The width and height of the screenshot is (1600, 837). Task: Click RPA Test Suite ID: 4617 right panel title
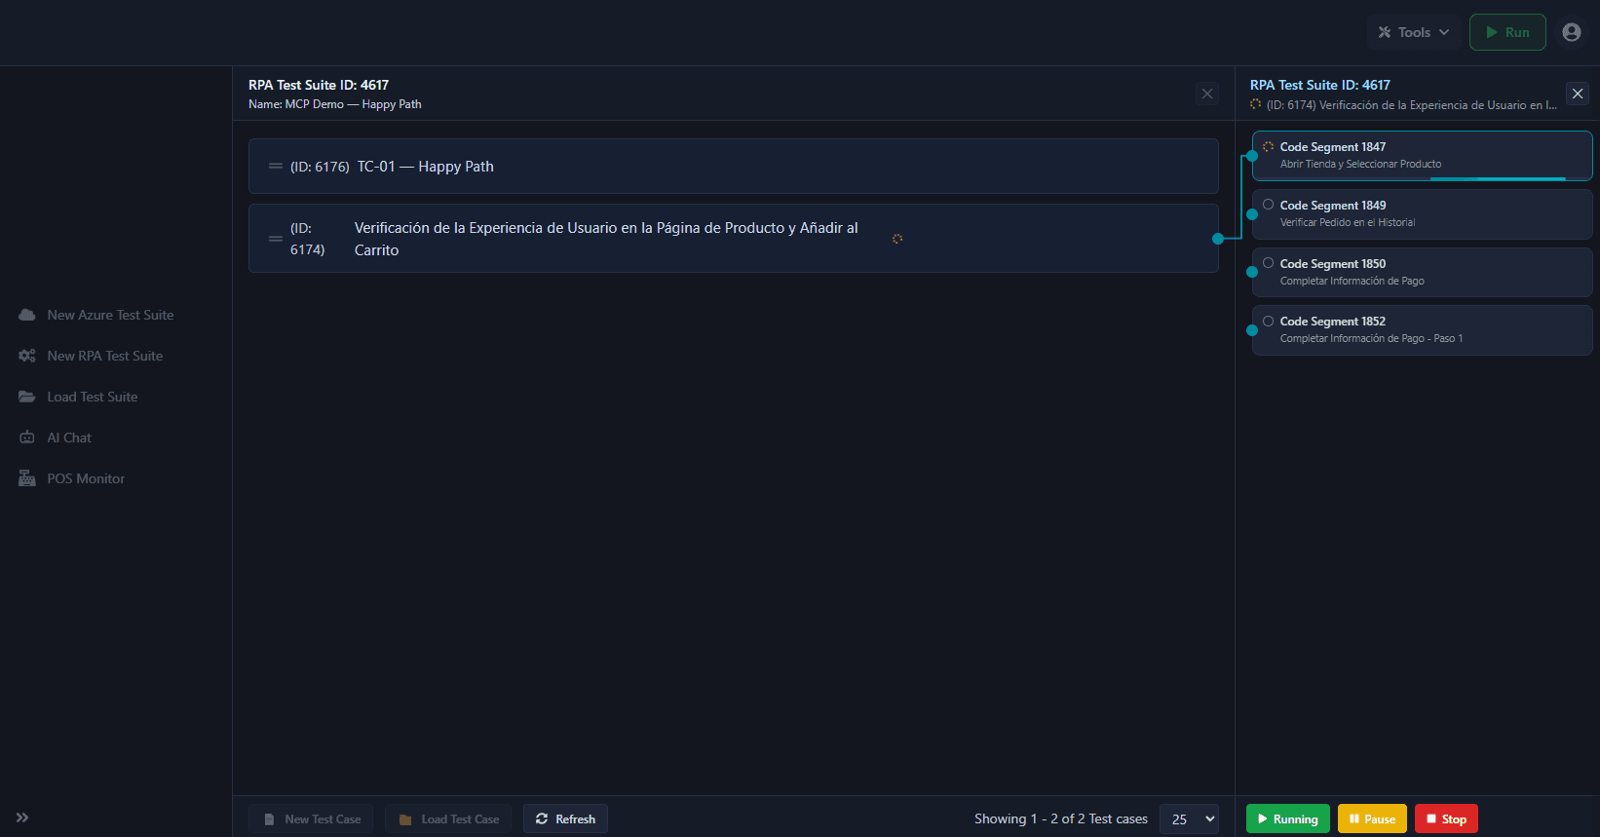coord(1320,85)
